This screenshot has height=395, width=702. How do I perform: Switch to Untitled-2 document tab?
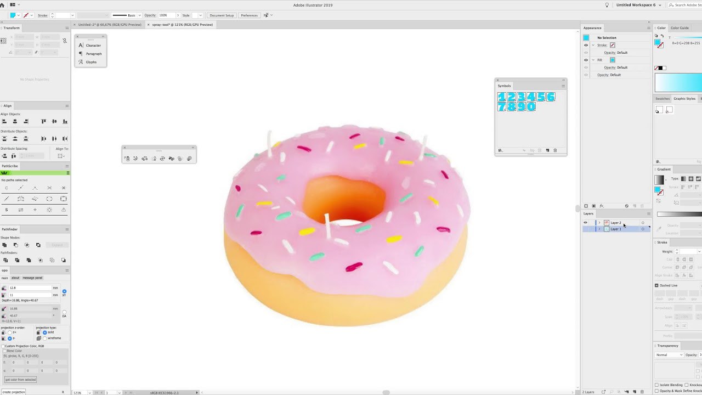click(110, 25)
